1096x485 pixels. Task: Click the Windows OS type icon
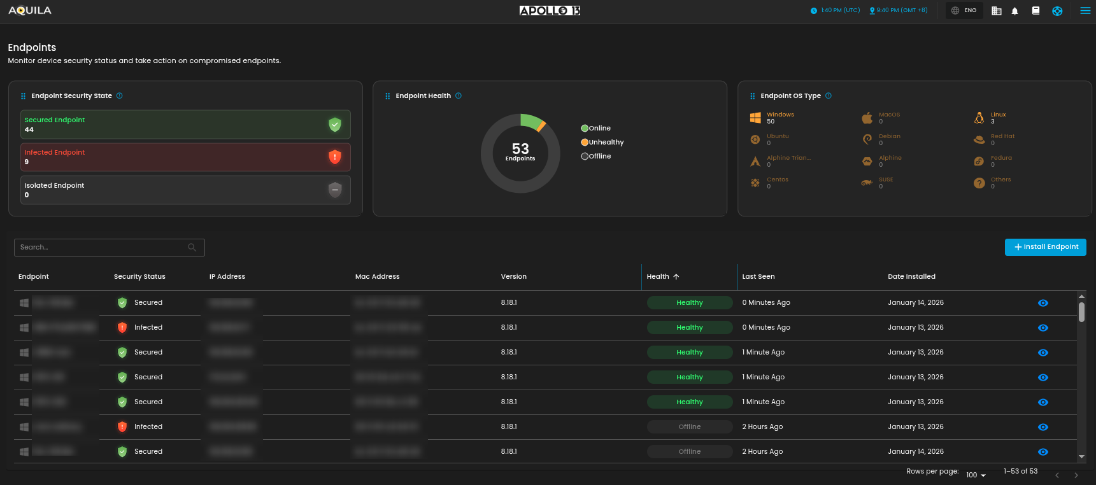(x=755, y=118)
